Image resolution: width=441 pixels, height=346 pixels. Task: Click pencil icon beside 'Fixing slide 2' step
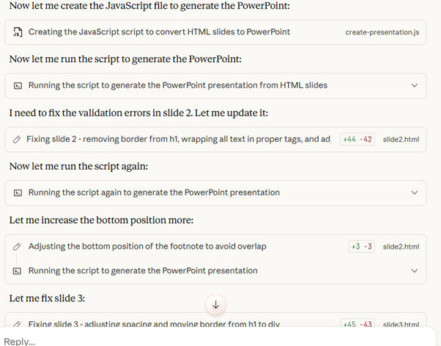click(17, 139)
